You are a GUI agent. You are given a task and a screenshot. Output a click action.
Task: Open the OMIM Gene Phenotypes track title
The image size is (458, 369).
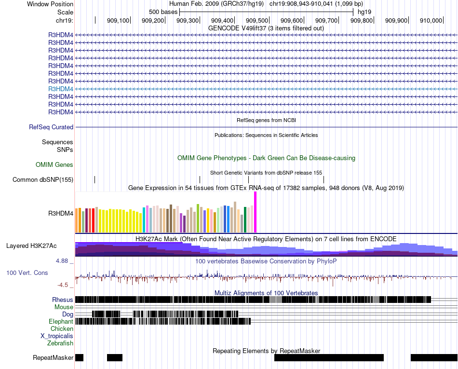click(267, 158)
